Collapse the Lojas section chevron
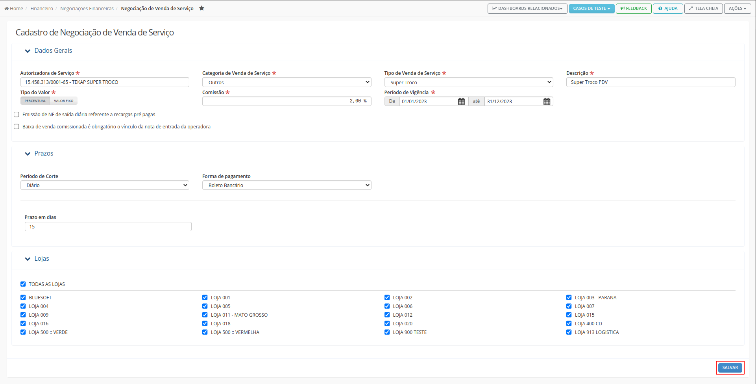Image resolution: width=756 pixels, height=384 pixels. pyautogui.click(x=28, y=259)
